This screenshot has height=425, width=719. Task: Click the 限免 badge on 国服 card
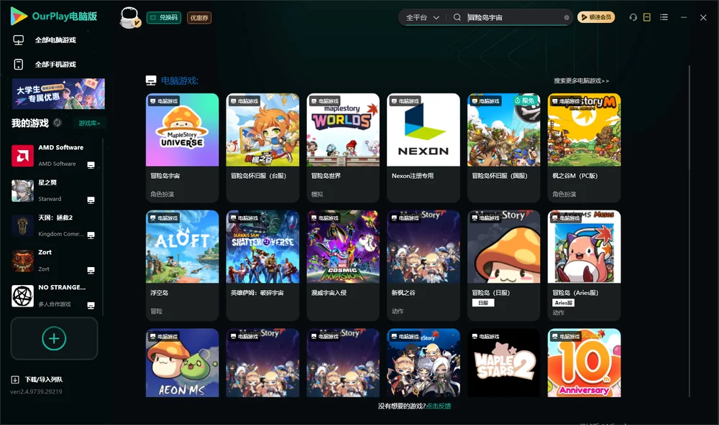point(525,101)
